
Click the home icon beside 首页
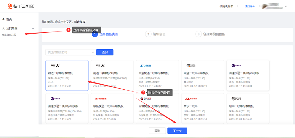pyautogui.click(x=3, y=19)
